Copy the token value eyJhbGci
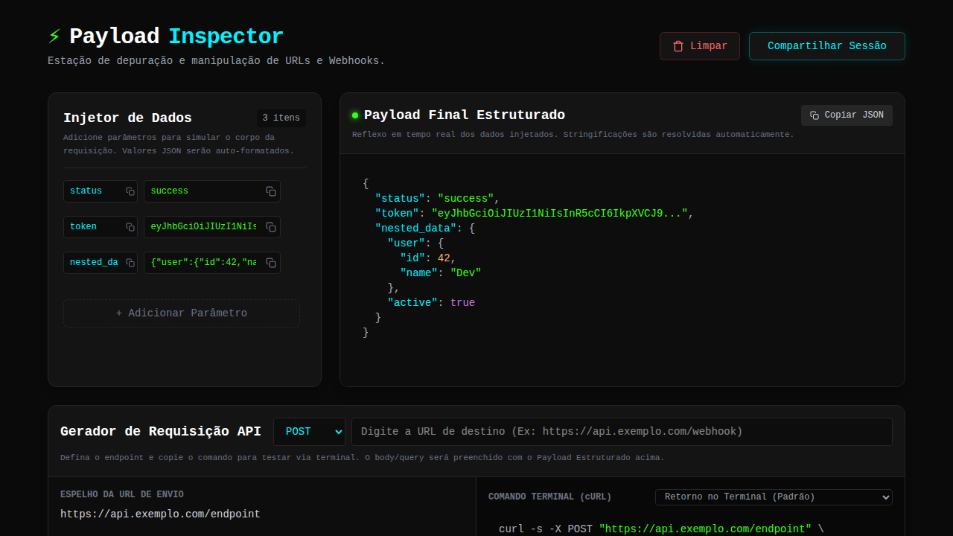The image size is (953, 536). tap(271, 227)
